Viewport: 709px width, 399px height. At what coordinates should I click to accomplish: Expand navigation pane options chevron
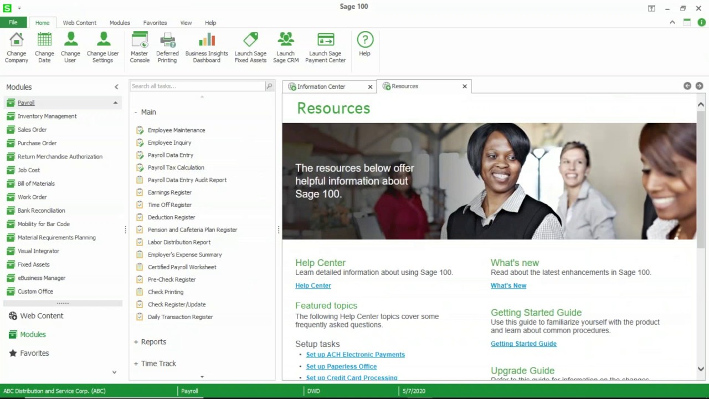pos(115,372)
